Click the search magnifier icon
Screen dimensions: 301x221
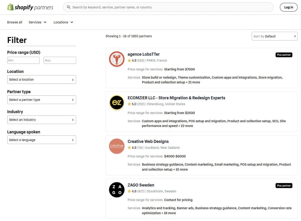[x=68, y=7]
